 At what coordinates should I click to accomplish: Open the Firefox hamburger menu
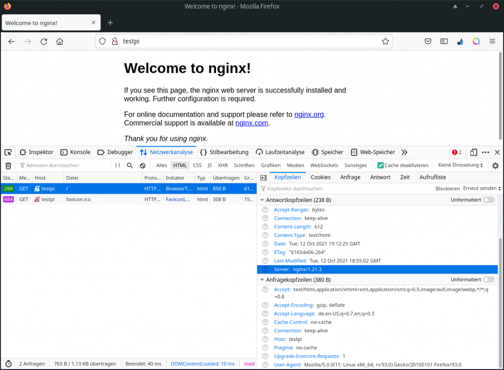[x=492, y=41]
